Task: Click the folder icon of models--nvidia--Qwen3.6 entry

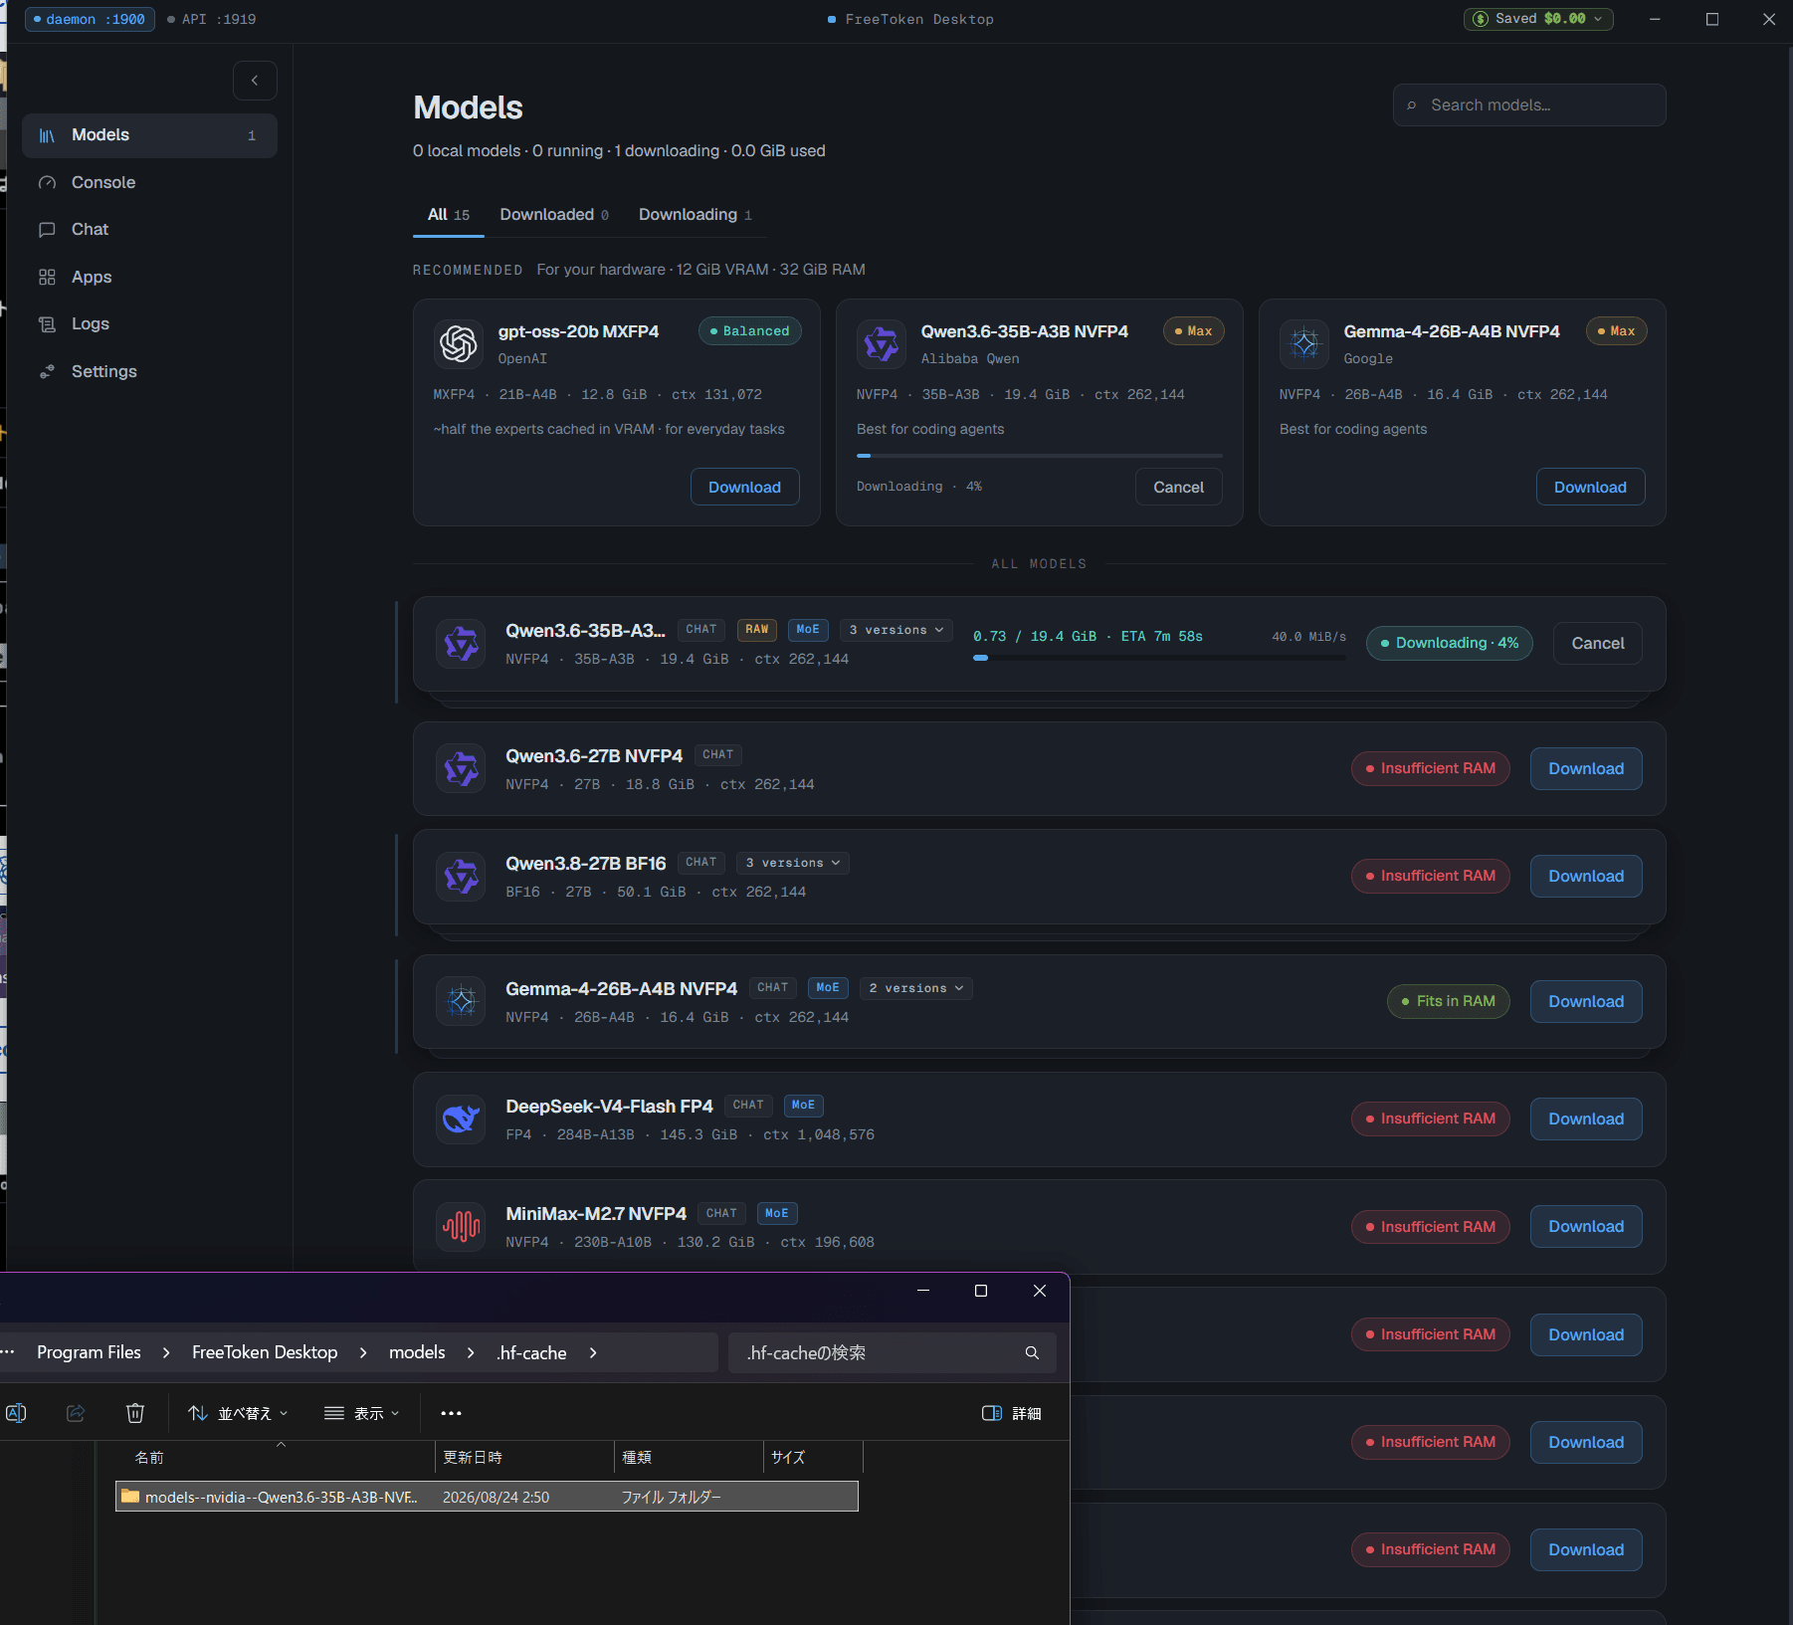Action: click(x=130, y=1496)
